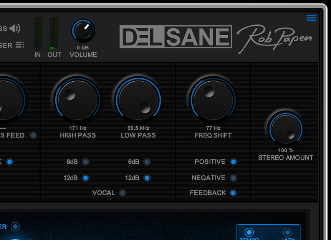The height and width of the screenshot is (240, 331).
Task: Select Low Pass 6dB slope
Action: [x=147, y=162]
